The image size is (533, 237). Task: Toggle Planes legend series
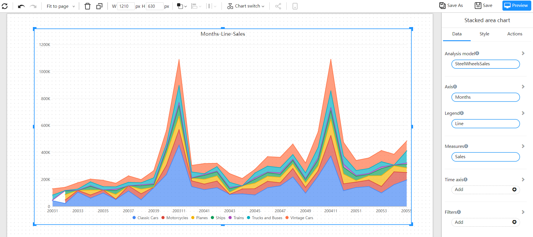[199, 218]
